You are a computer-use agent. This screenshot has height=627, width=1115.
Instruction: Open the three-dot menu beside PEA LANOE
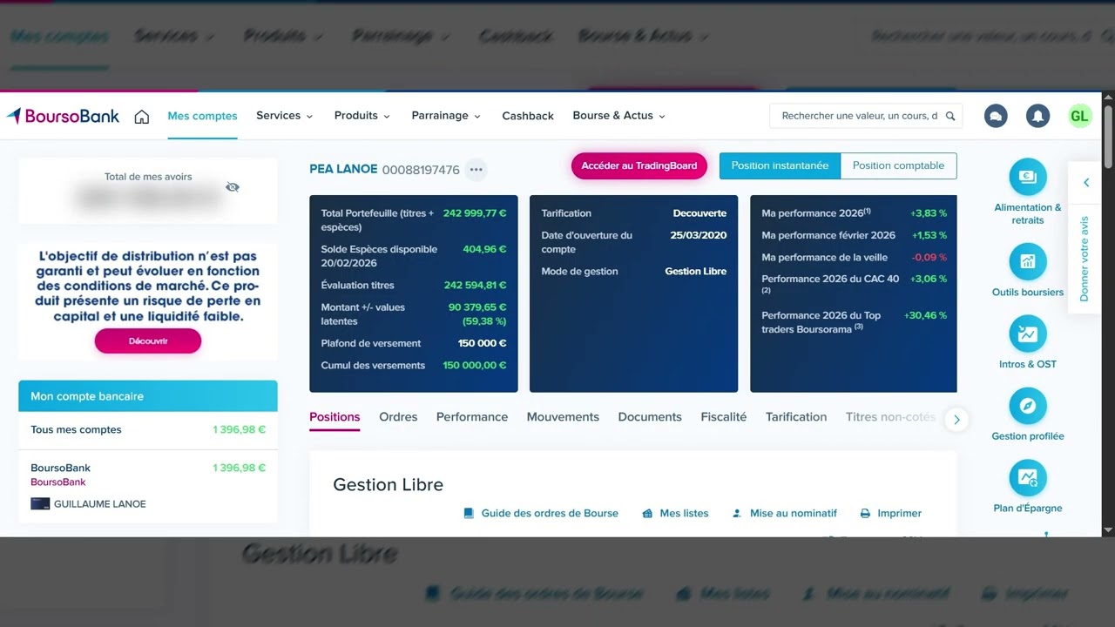476,169
